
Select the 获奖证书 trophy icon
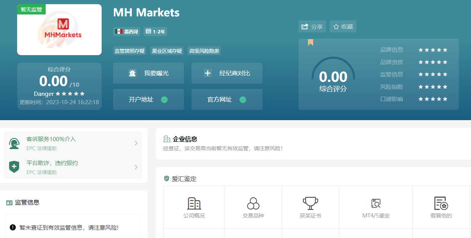coord(310,203)
